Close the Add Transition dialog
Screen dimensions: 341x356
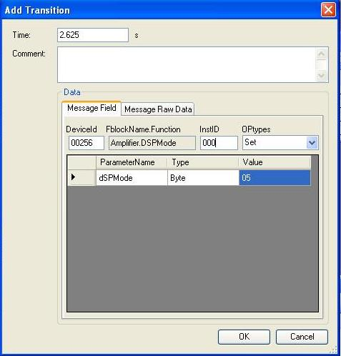328,10
